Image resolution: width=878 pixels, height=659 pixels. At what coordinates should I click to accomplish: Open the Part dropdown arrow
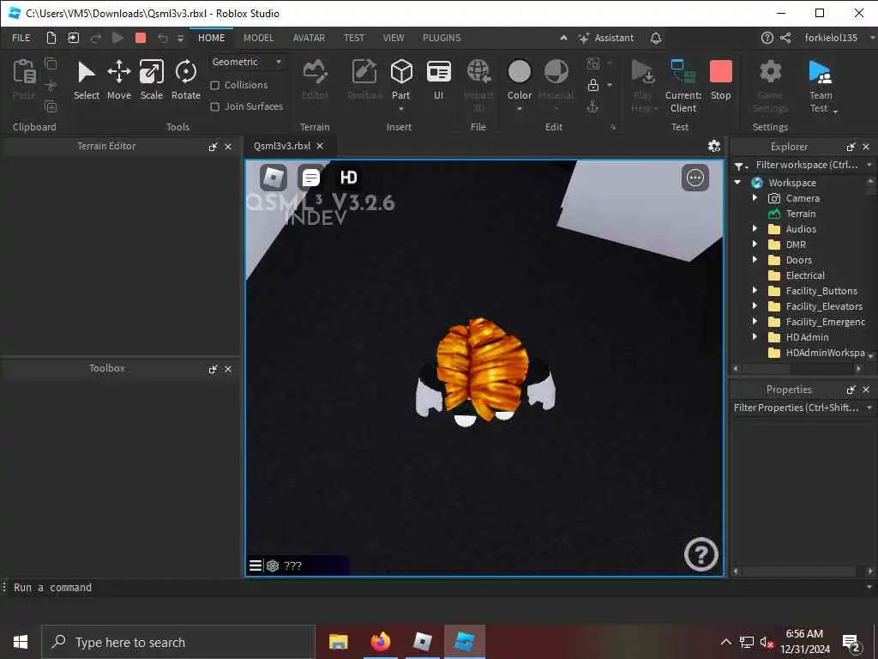[x=401, y=109]
